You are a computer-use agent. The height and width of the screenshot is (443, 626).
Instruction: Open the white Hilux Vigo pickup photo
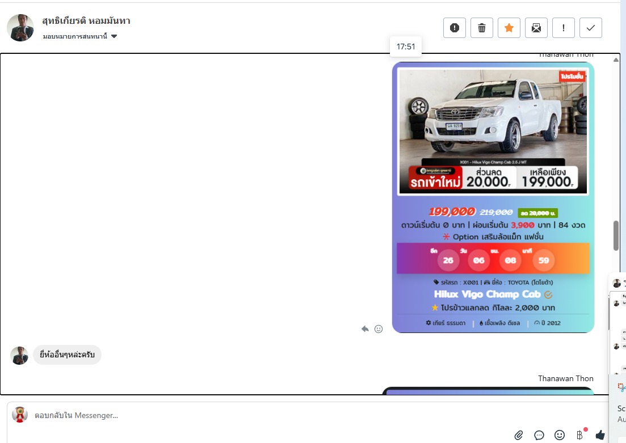click(493, 132)
